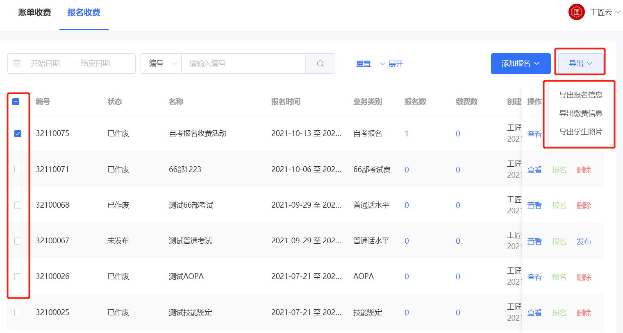Image resolution: width=623 pixels, height=333 pixels.
Task: Choose 导出报名信息 from export menu
Action: point(581,95)
